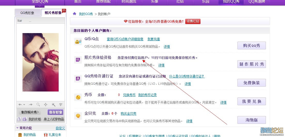Open the 我的QQ秀 navigation item
Viewport: 285px width, 137px height.
[231, 2]
